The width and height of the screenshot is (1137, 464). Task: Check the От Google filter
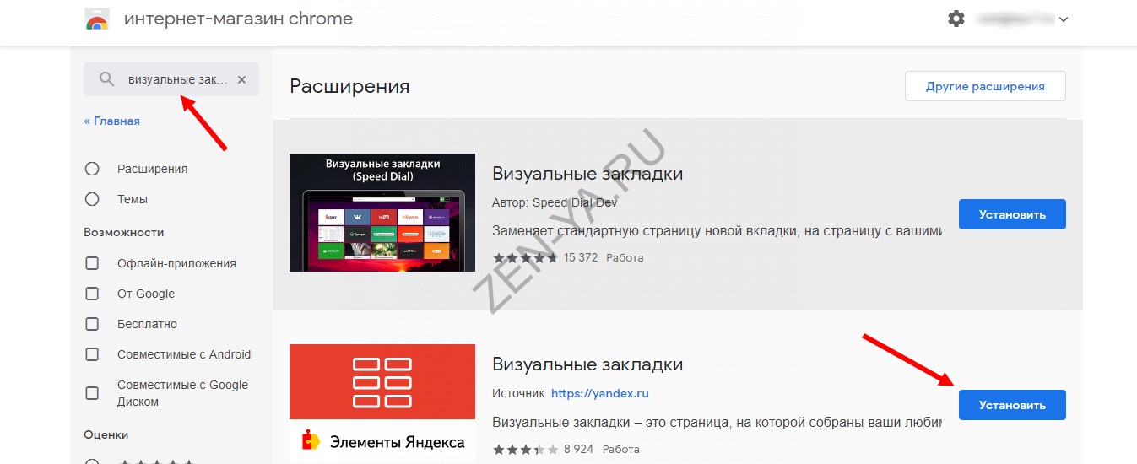pos(93,294)
